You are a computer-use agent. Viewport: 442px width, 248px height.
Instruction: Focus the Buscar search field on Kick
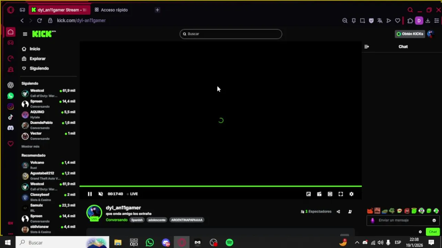(231, 34)
